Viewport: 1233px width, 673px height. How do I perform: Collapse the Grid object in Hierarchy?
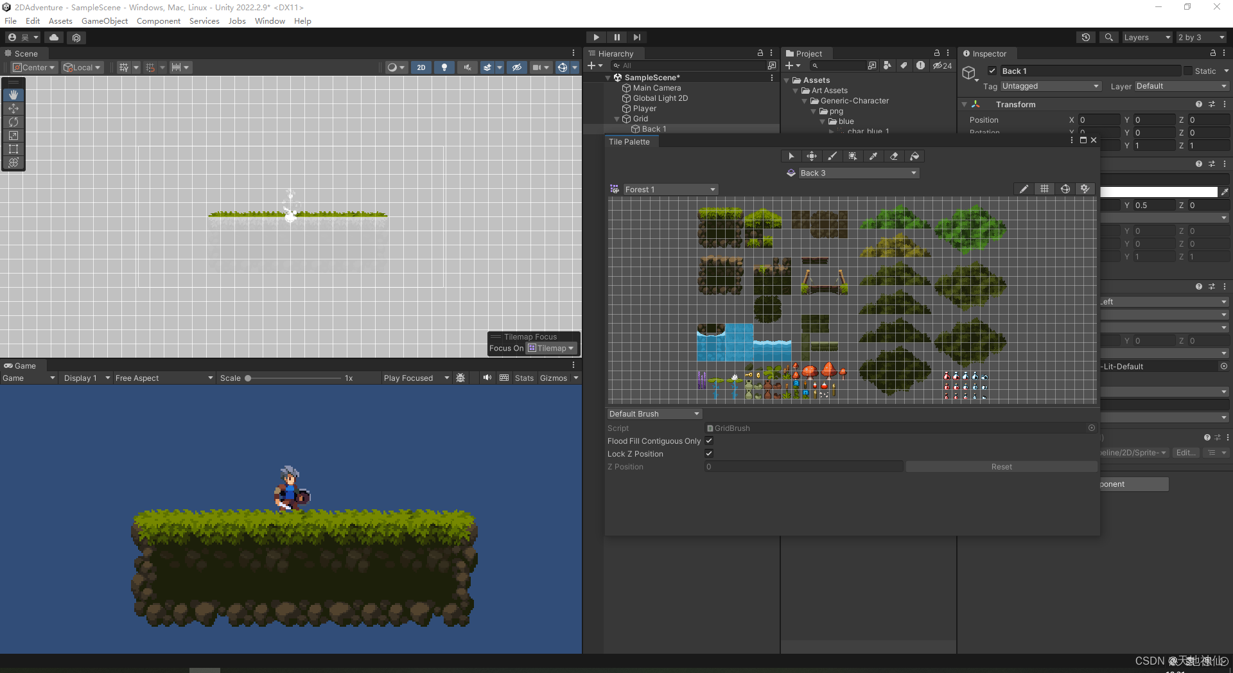coord(617,119)
